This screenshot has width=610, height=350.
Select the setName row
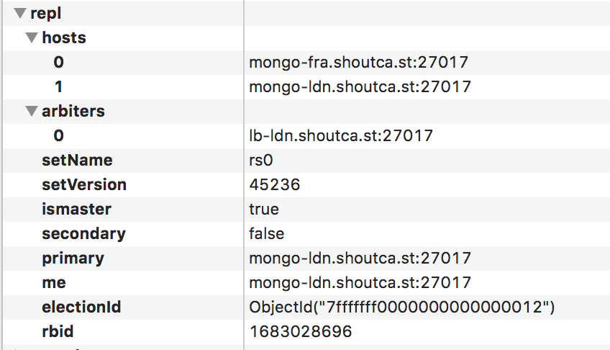point(306,161)
